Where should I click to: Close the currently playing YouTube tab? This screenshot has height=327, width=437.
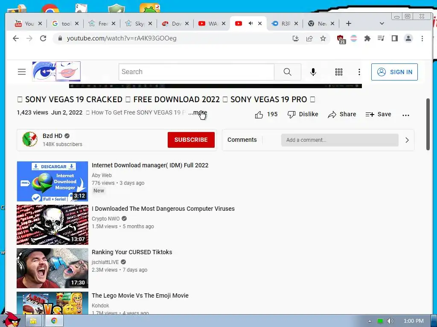pos(260,23)
